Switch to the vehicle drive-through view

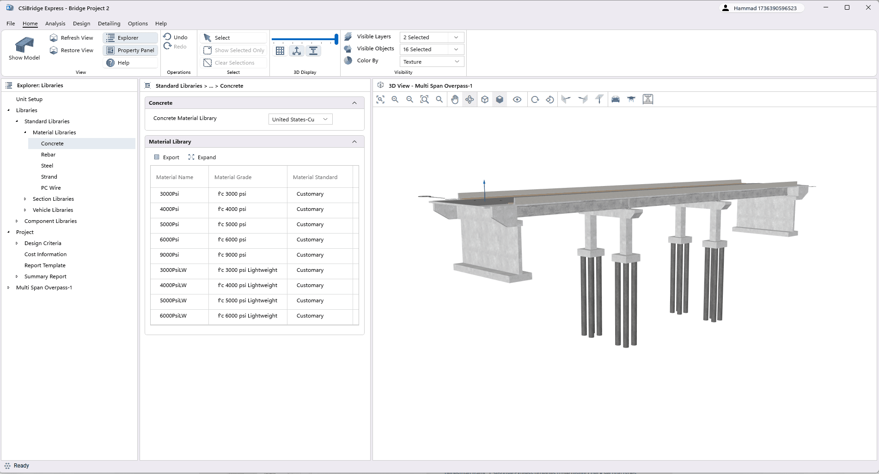616,99
